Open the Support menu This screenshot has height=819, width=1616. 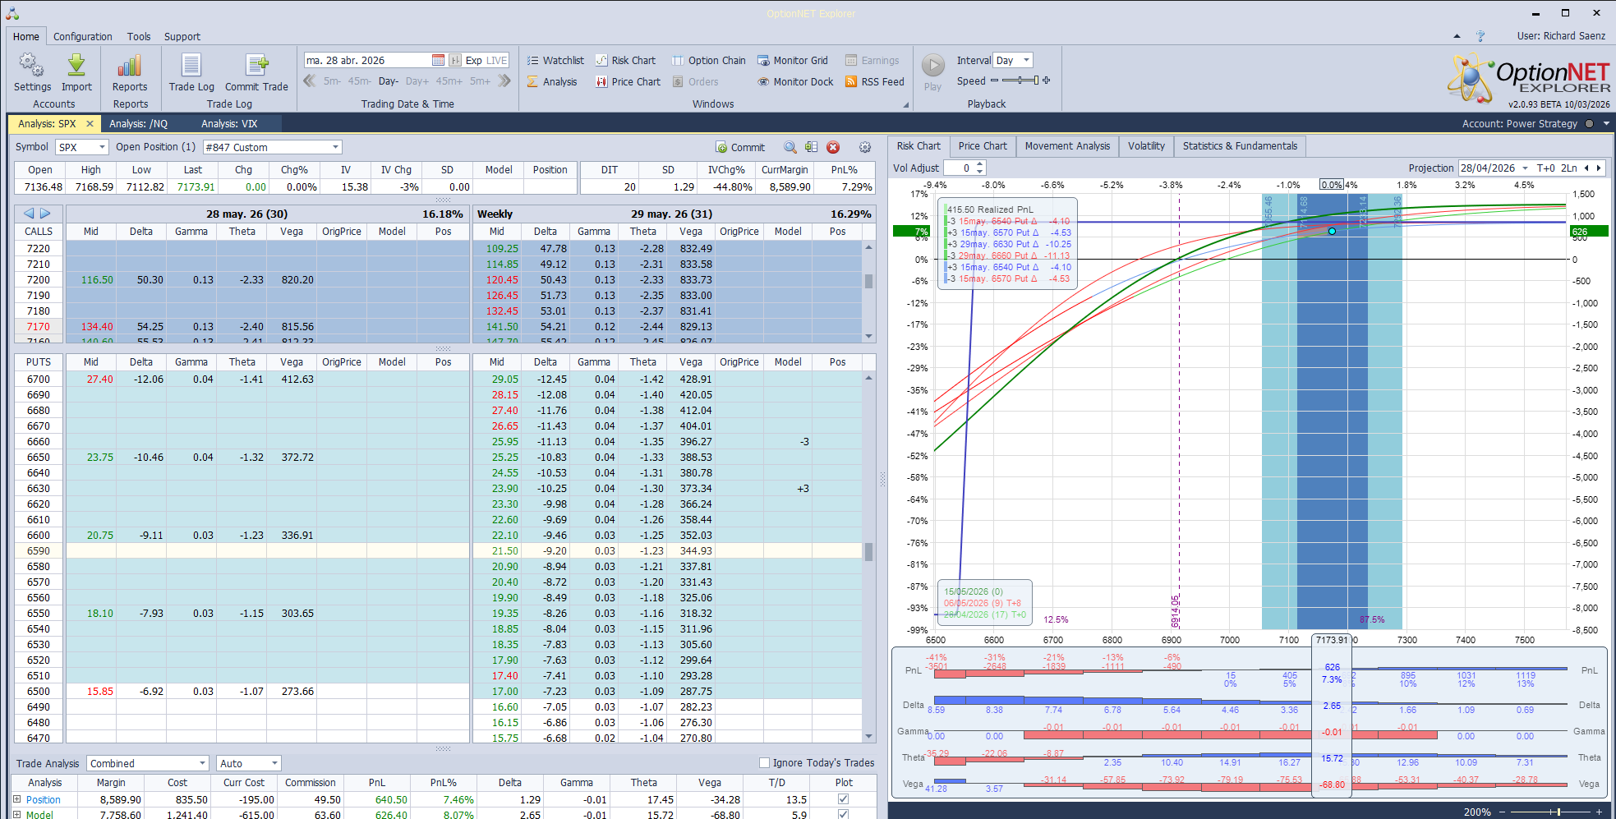pos(182,36)
